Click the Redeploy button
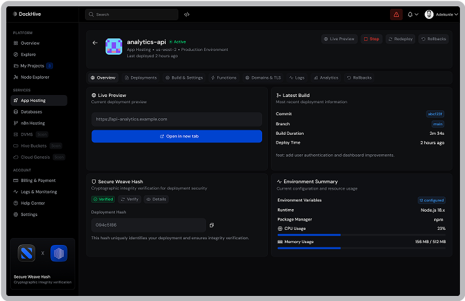The image size is (465, 301). coord(400,39)
